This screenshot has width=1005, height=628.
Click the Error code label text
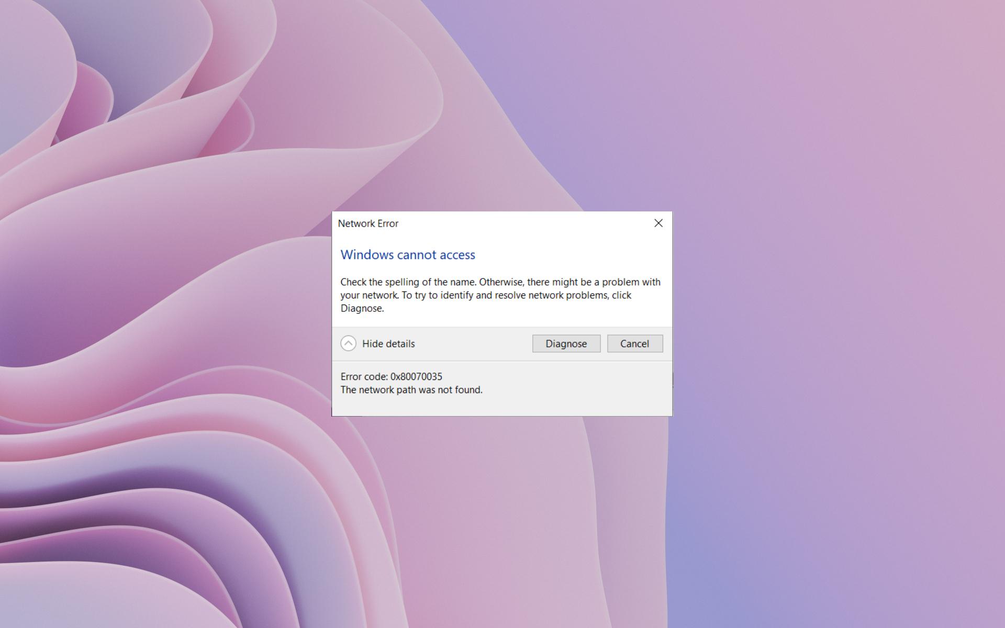click(364, 377)
